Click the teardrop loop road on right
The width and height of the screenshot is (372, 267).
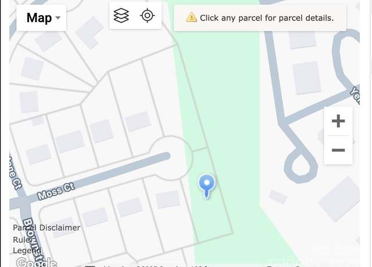pyautogui.click(x=301, y=166)
